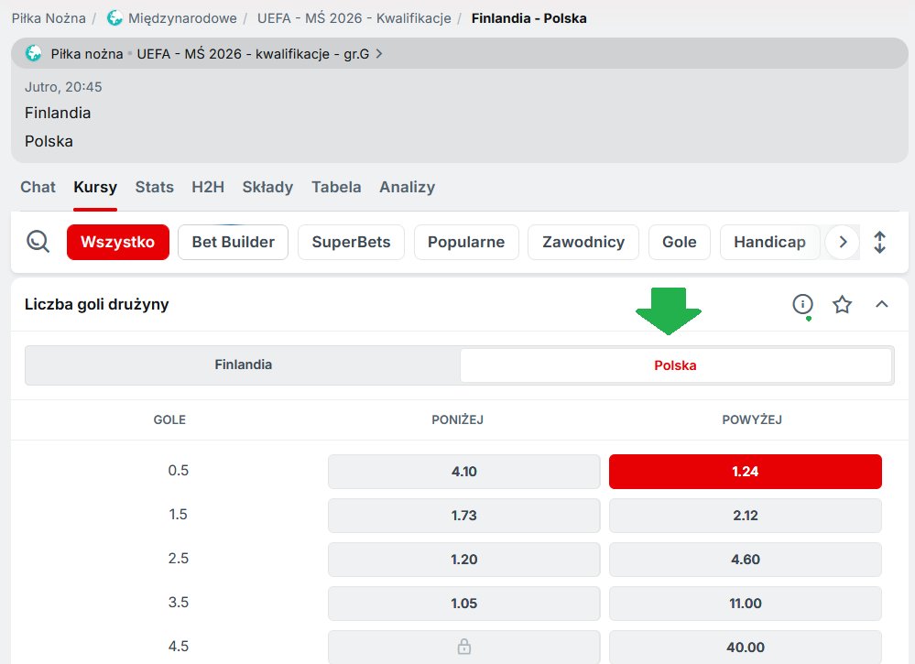Select the Bet Builder filter
This screenshot has height=664, width=915.
pos(233,242)
